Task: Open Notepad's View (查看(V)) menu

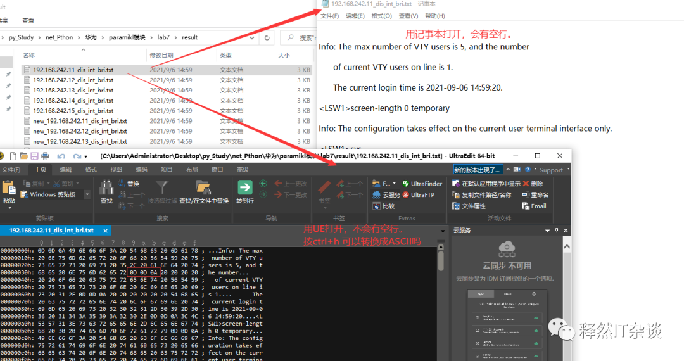Action: coord(408,16)
